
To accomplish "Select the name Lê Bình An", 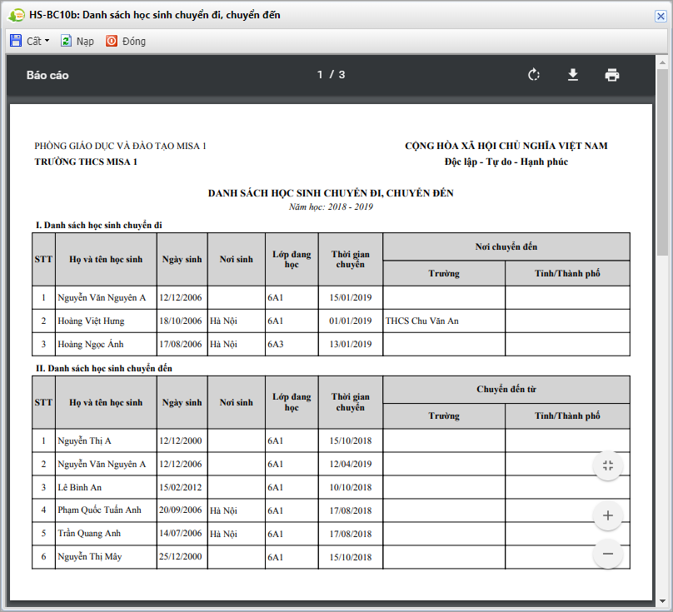I will coord(80,488).
